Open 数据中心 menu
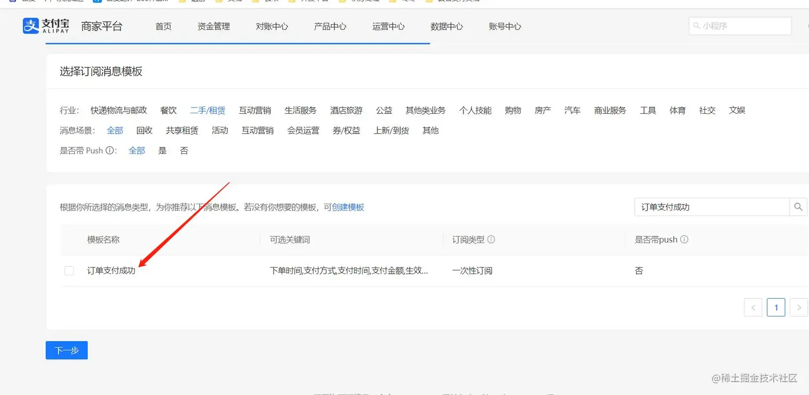The width and height of the screenshot is (809, 395). (447, 26)
